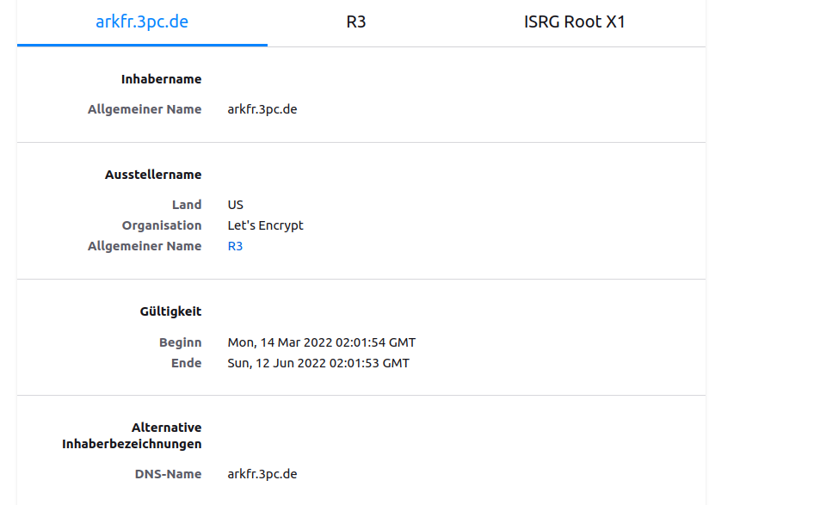Click the Ausstellername section heading
Screen dimensions: 826x505
coord(153,175)
